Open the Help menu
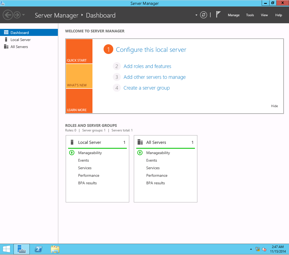Image resolution: width=289 pixels, height=255 pixels. pos(278,15)
